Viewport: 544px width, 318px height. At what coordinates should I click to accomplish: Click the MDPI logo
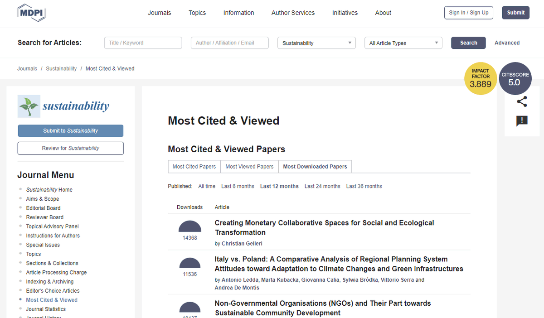(32, 13)
